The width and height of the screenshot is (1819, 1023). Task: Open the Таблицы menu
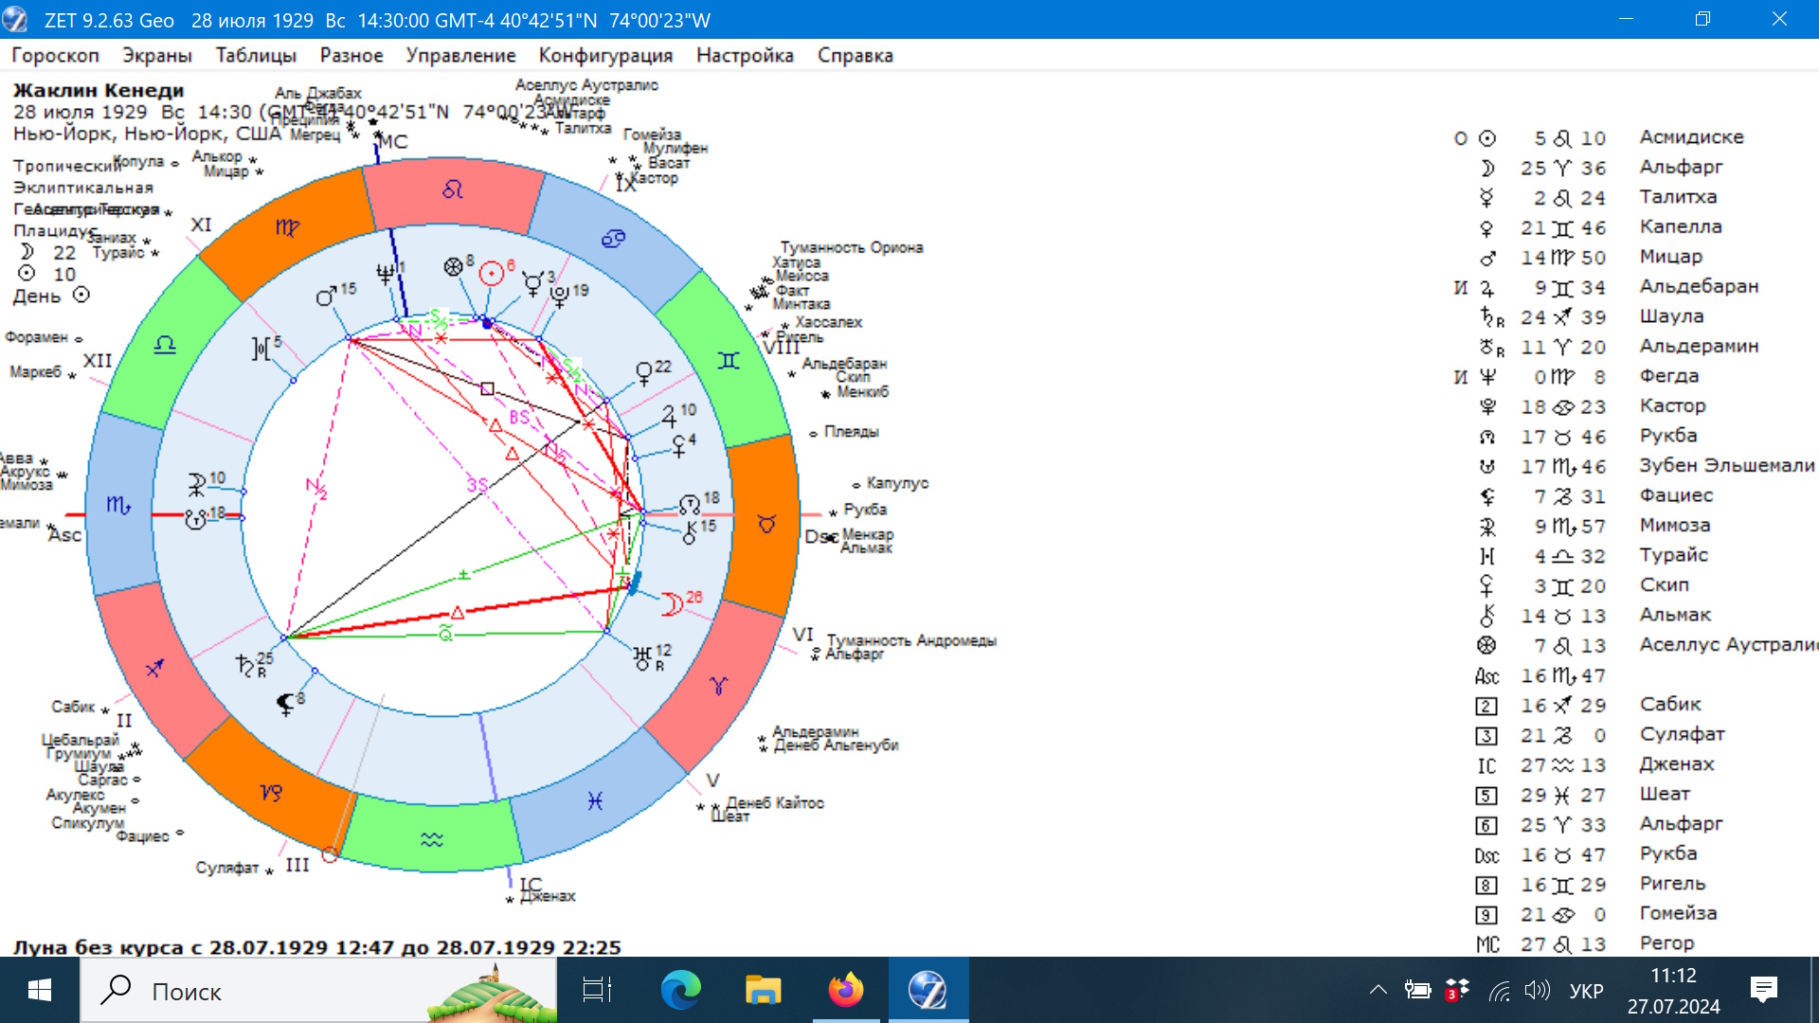(x=256, y=55)
